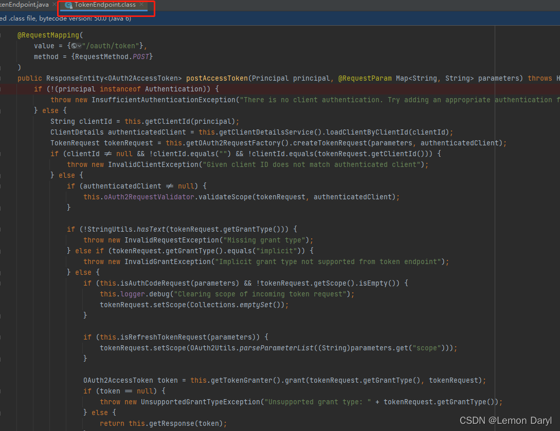Viewport: 560px width, 431px height.
Task: Click the class file icon on TokenEndpoint.class tab
Action: pyautogui.click(x=68, y=5)
